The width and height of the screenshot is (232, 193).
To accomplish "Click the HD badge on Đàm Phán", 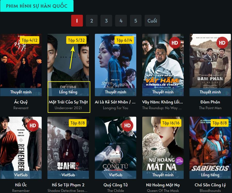I will 222,43.
